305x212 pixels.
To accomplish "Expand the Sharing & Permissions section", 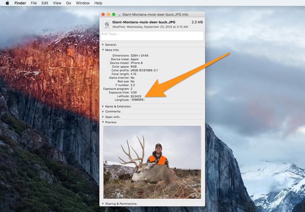I will [x=103, y=203].
